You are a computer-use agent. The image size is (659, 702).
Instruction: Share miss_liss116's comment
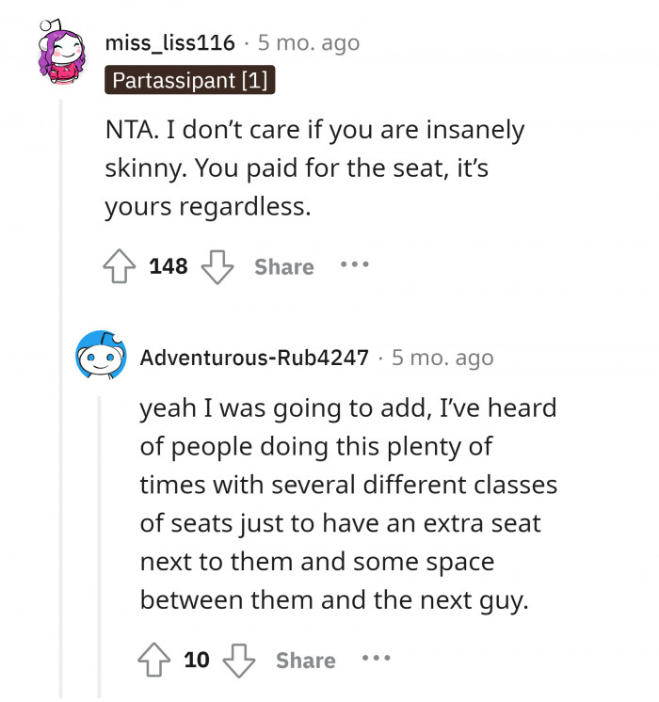pyautogui.click(x=283, y=267)
